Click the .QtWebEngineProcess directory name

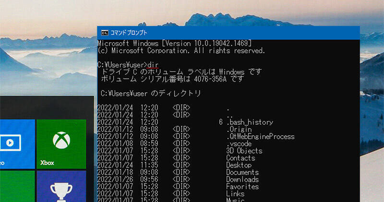coord(261,136)
